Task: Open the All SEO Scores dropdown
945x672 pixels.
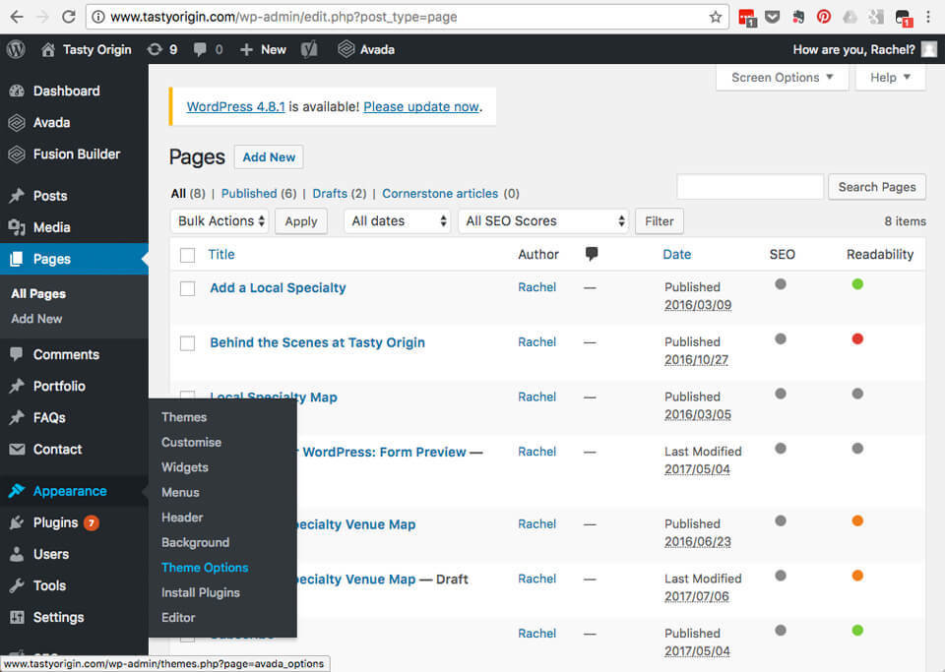Action: [543, 221]
